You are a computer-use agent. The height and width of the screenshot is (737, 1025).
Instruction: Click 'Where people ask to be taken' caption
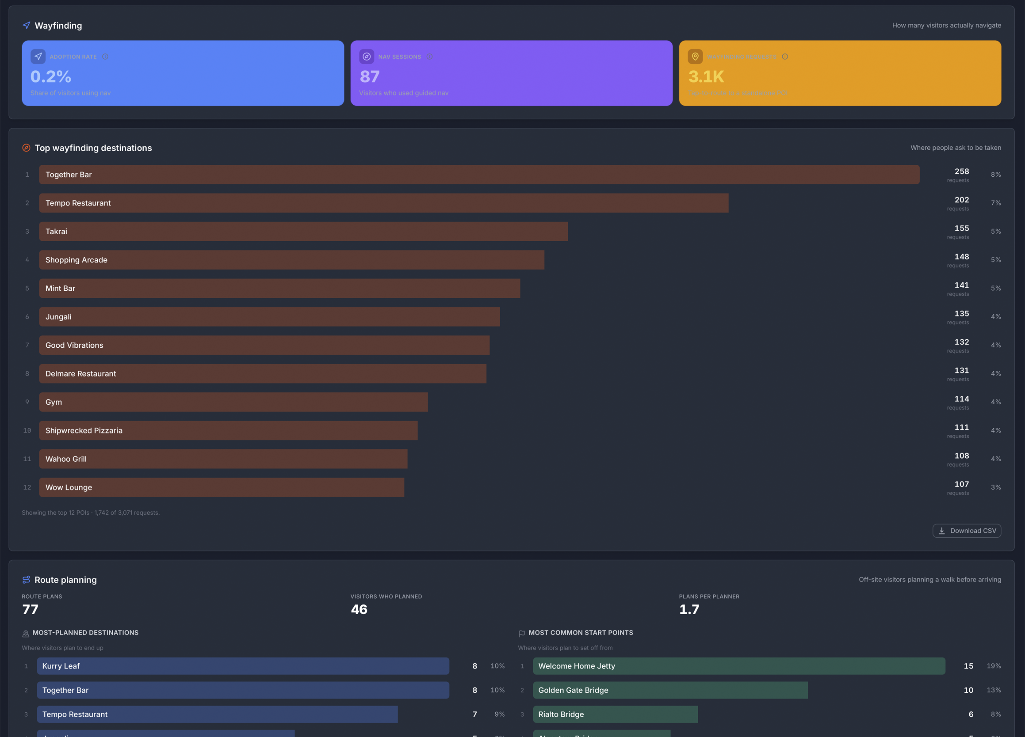[x=956, y=148]
